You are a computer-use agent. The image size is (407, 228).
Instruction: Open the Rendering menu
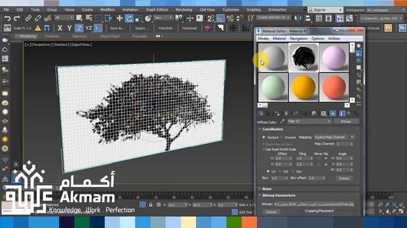pos(184,9)
